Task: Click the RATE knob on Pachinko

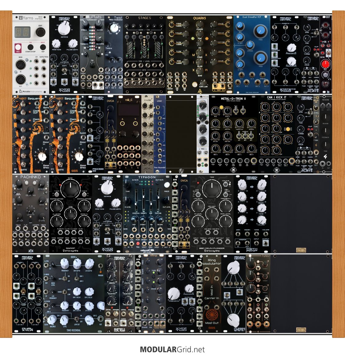Action: click(x=19, y=184)
